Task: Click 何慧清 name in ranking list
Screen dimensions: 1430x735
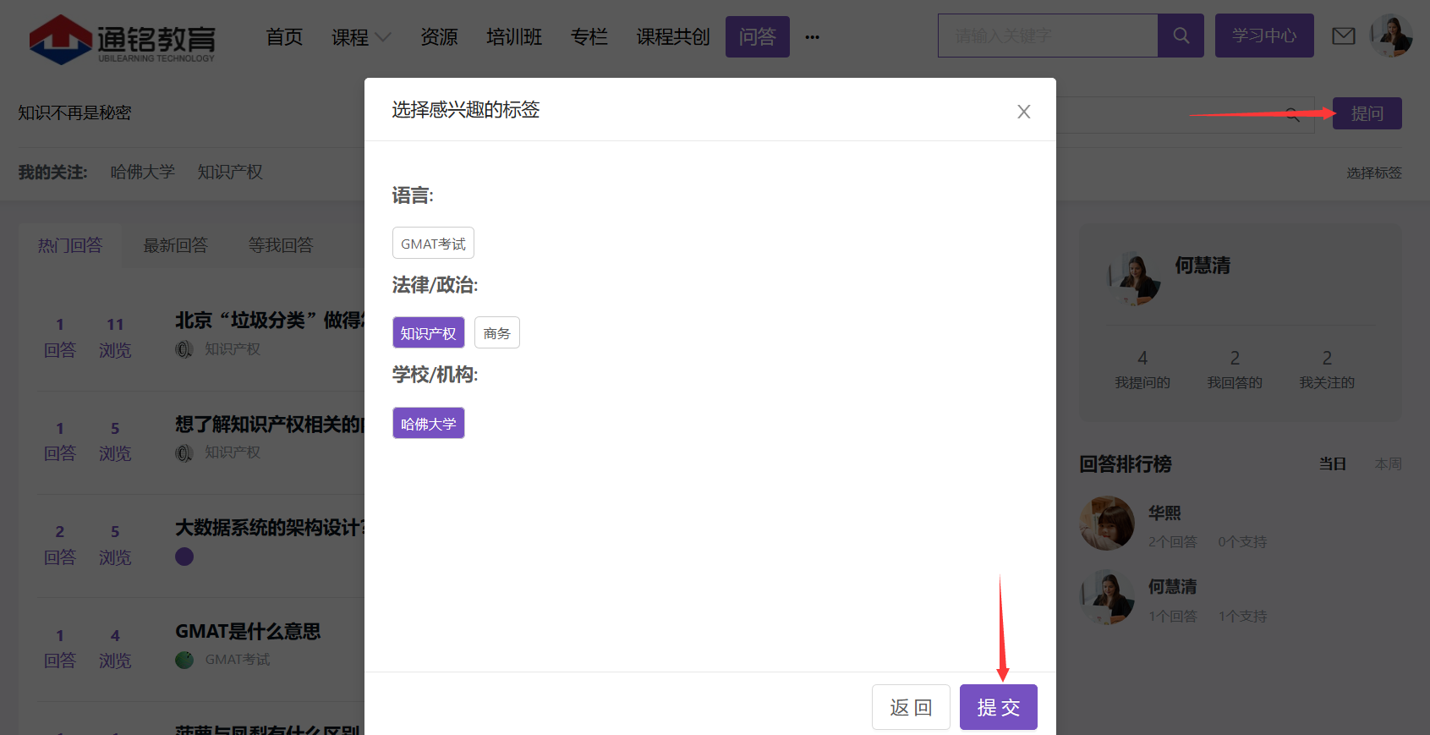Action: coord(1172,586)
